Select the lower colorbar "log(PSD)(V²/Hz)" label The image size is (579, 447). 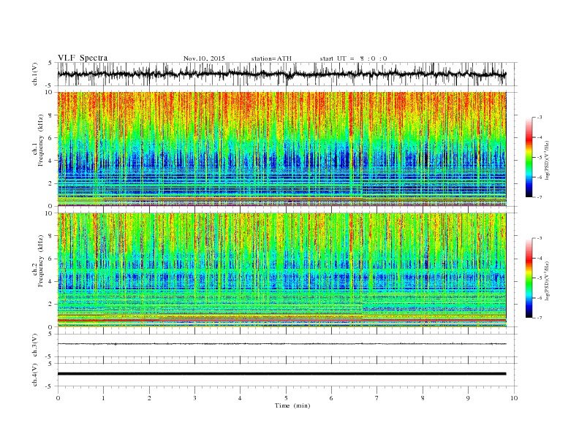(547, 280)
